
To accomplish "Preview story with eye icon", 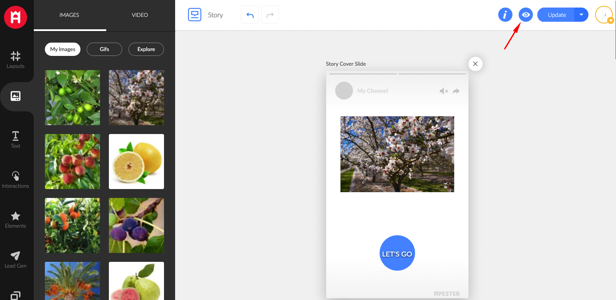I will 526,15.
